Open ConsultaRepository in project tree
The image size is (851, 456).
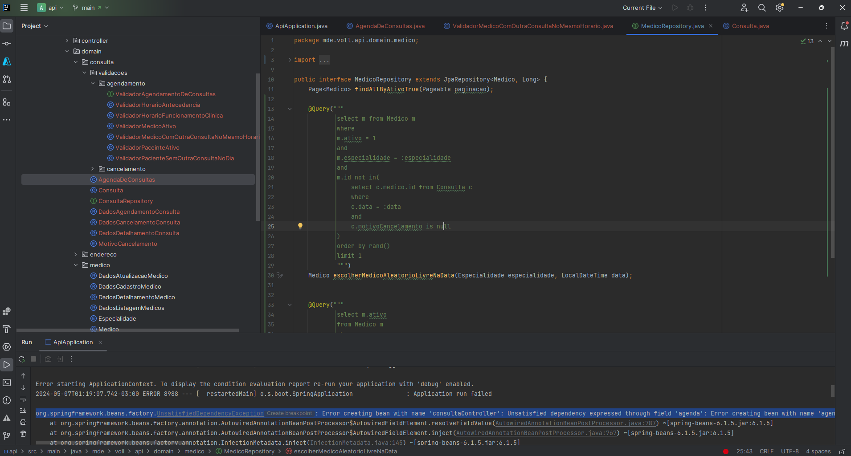coord(125,201)
